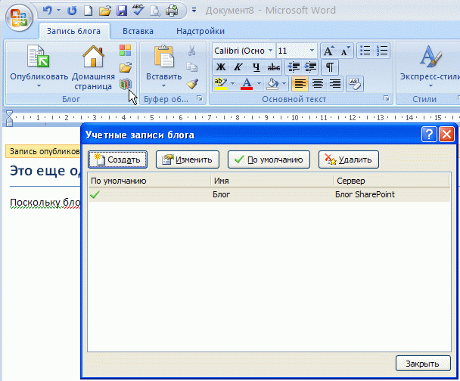This screenshot has width=460, height=381.
Task: Toggle left text alignment
Action: click(300, 83)
